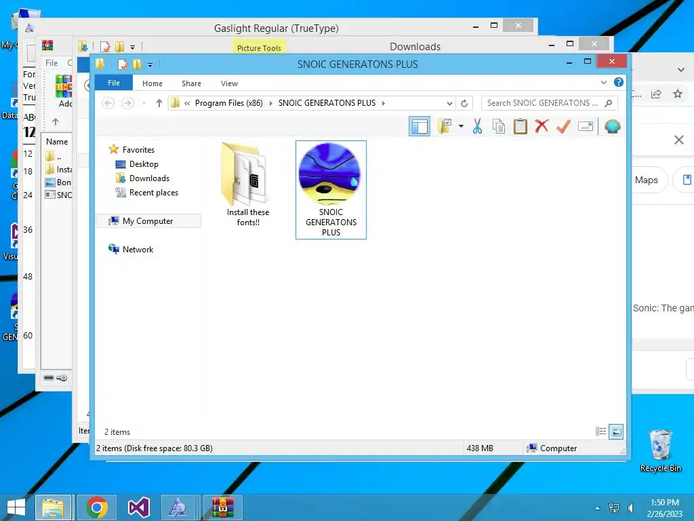This screenshot has height=521, width=694.
Task: Open the blue File menu tab
Action: click(114, 83)
